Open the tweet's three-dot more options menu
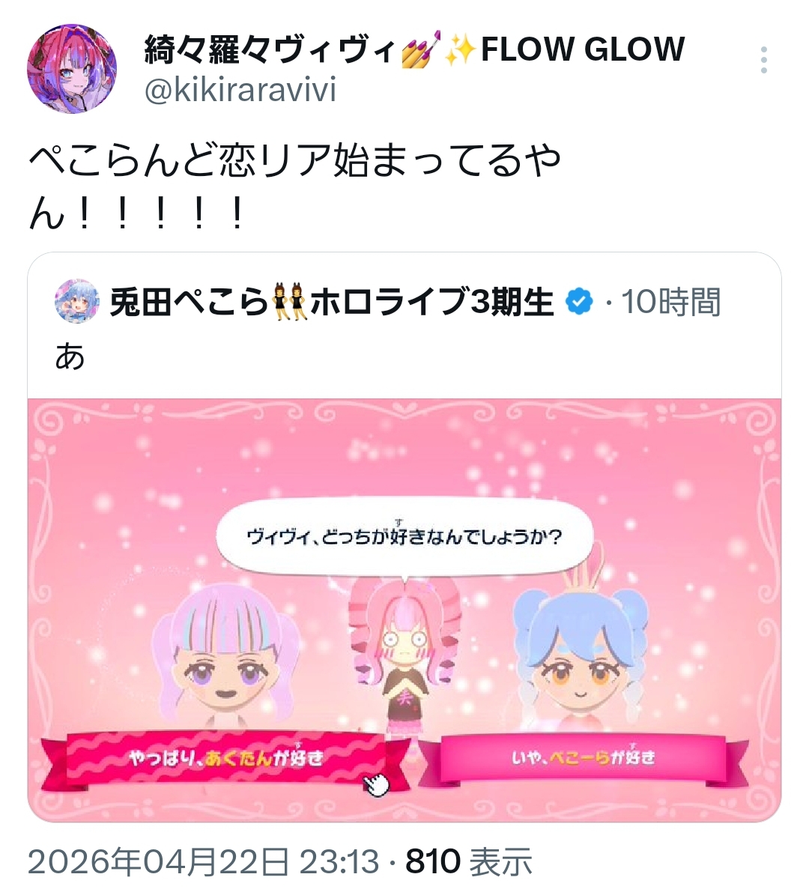 [763, 60]
